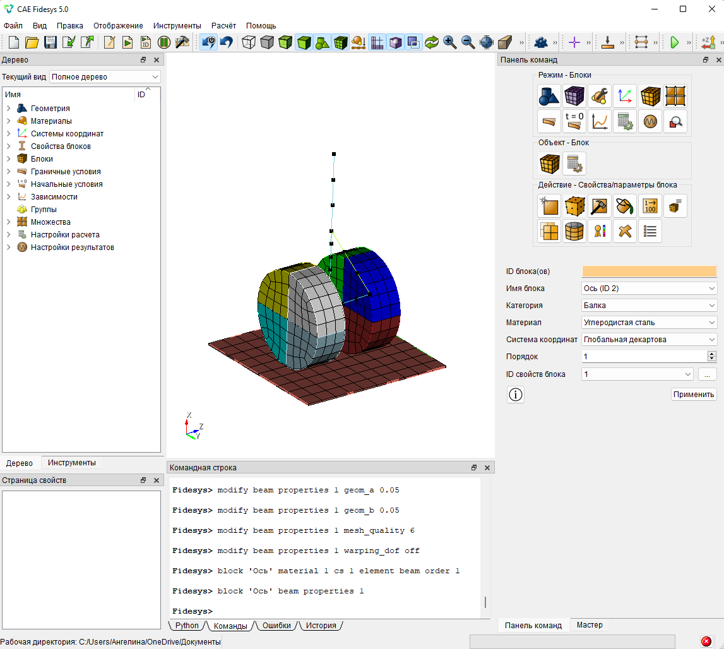Select Sets mode (orange grid icon)

click(x=675, y=96)
